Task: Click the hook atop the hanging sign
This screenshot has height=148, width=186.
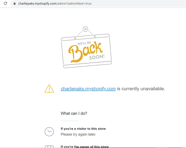Action: coord(85,29)
